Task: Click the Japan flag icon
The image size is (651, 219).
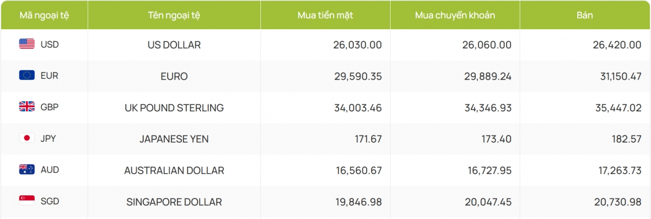Action: point(27,138)
